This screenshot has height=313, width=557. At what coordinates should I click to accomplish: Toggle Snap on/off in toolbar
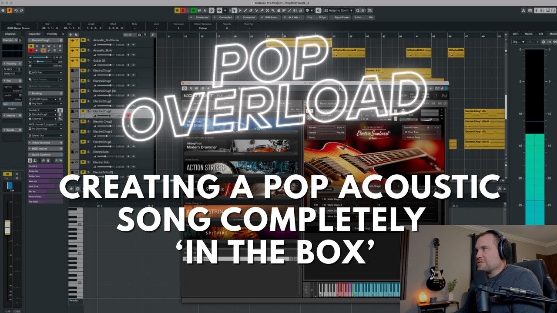click(318, 10)
